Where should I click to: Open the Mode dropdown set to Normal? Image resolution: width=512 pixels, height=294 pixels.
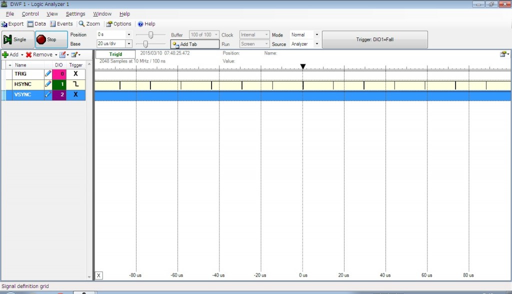tap(316, 35)
